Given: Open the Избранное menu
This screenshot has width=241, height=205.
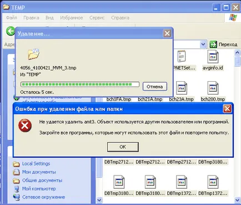Looking at the screenshot, I should (72, 18).
